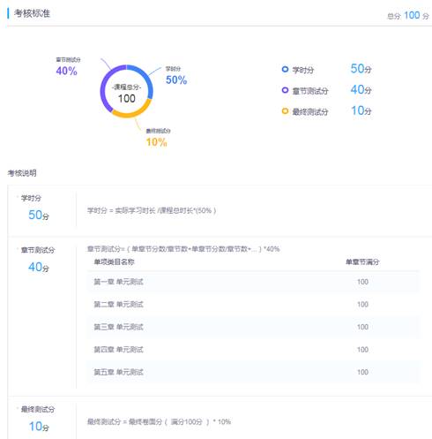Viewport: 432px width, 439px height.
Task: Click the orange 最终测试分 legend circle
Action: pyautogui.click(x=285, y=111)
